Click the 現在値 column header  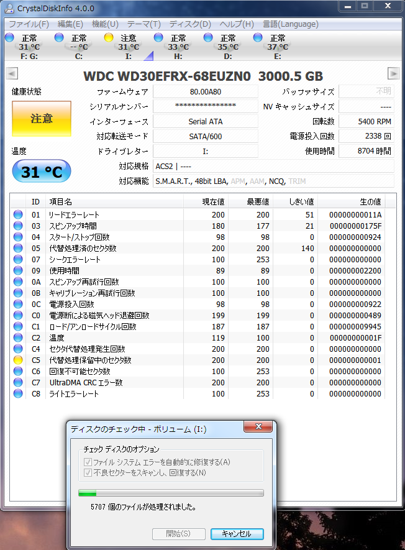pyautogui.click(x=206, y=202)
